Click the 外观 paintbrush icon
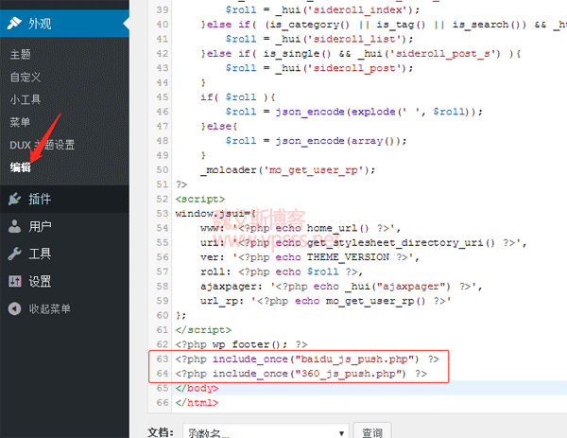 coord(14,20)
